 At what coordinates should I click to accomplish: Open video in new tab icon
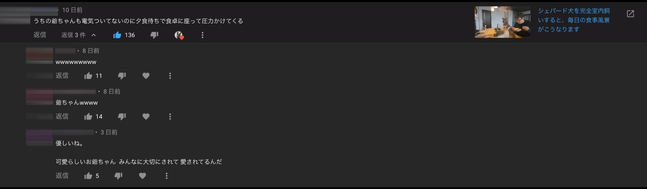click(630, 14)
